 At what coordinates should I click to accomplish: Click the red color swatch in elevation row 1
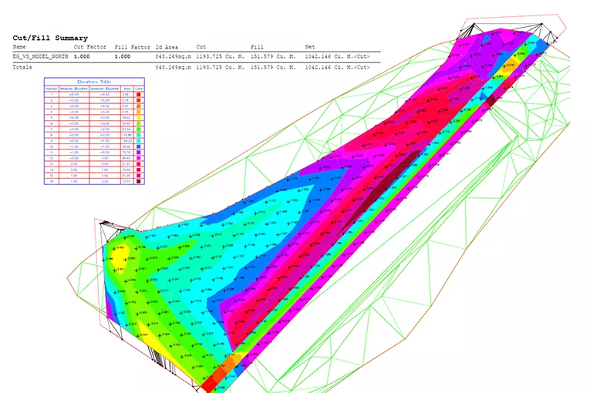click(x=139, y=95)
